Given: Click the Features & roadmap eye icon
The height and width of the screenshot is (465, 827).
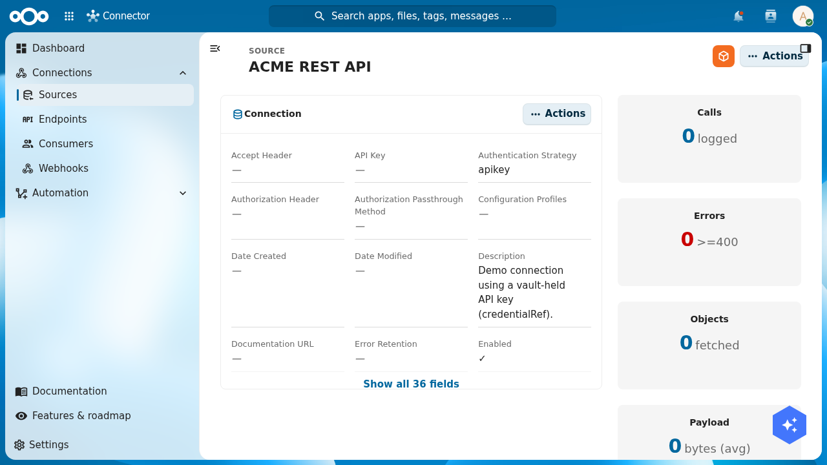Looking at the screenshot, I should tap(21, 416).
